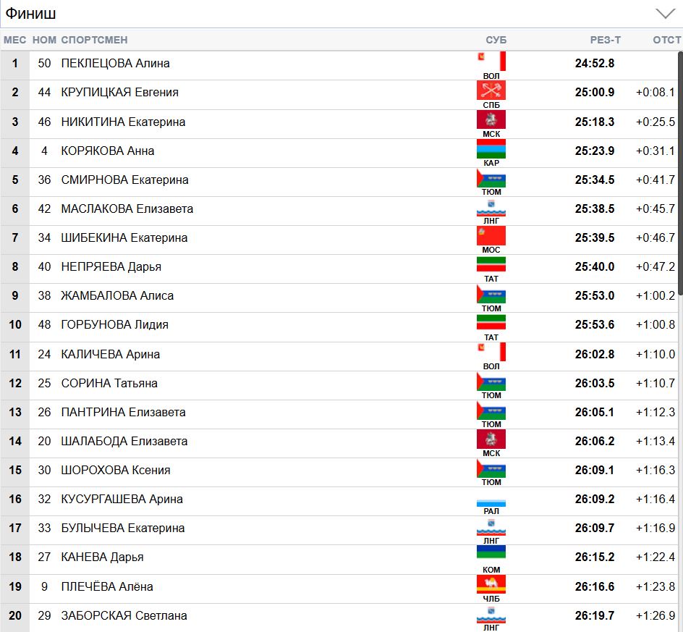Click the ЧЛБ flag for ПЛЕЧЁВА Алёна
The width and height of the screenshot is (683, 632).
[x=491, y=584]
